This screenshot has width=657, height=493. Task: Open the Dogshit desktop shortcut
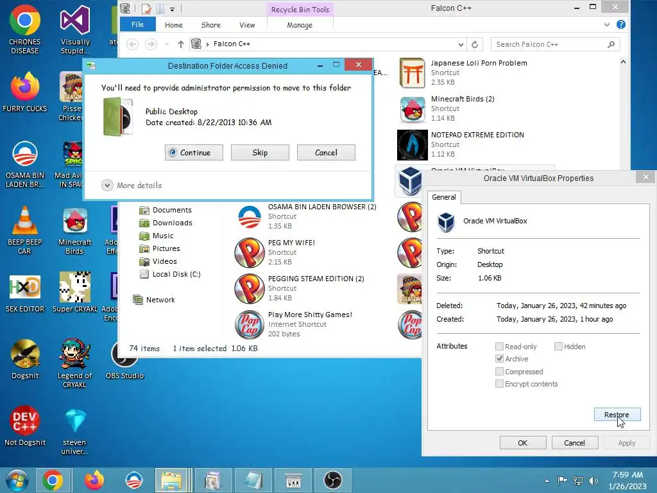25,359
